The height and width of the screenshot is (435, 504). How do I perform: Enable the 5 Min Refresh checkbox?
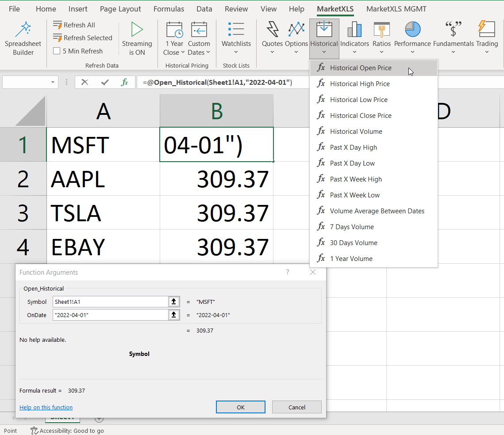57,51
